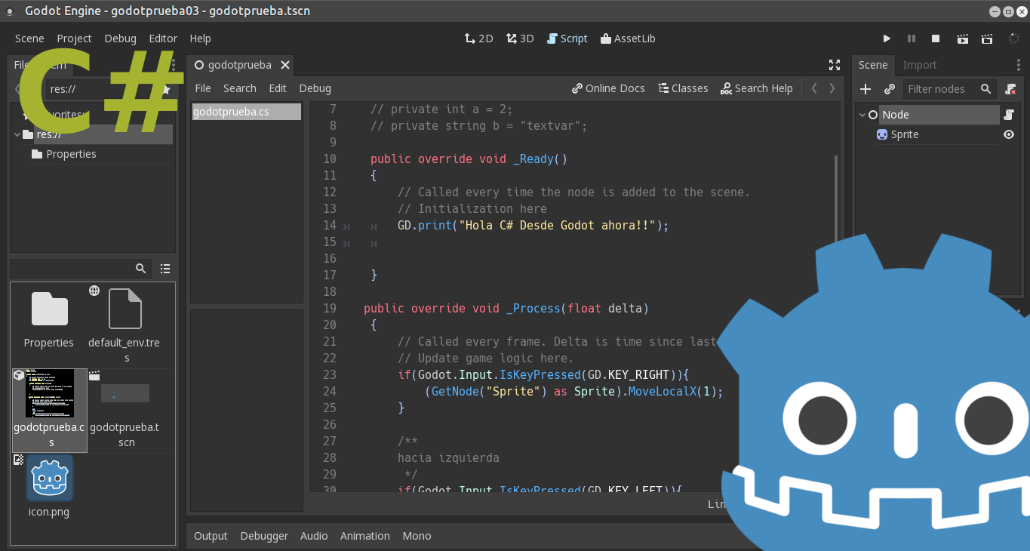Run the project with the Play button
The height and width of the screenshot is (551, 1030).
[x=887, y=38]
